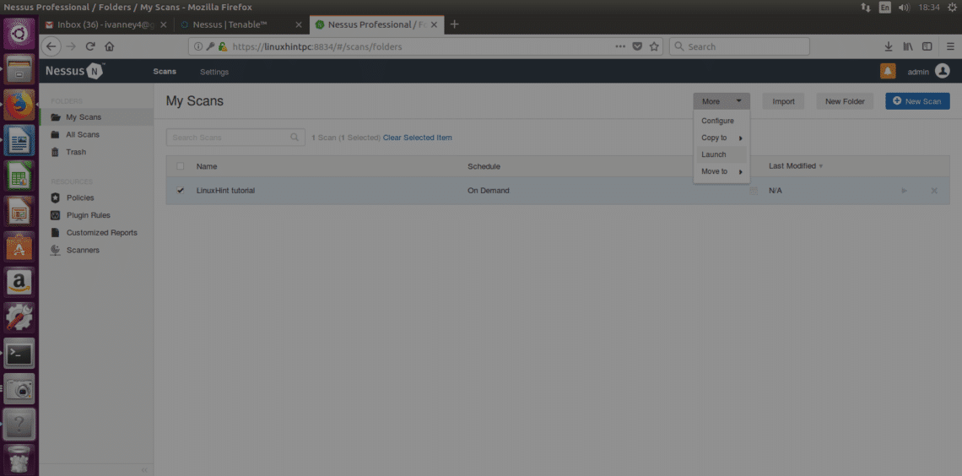Delete LinuxHint tutorial scan with X icon
The image size is (962, 476).
[934, 191]
